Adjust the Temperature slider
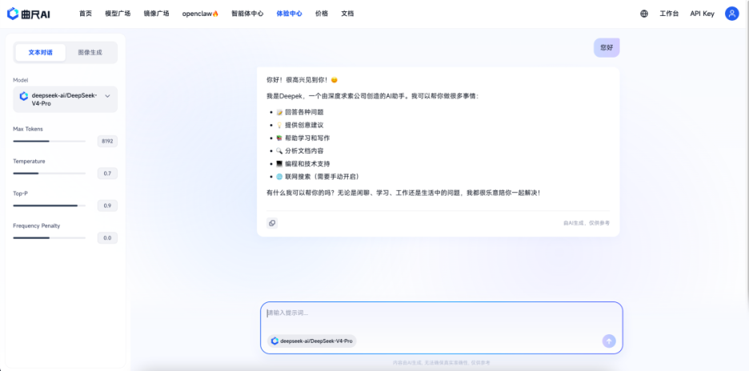 pyautogui.click(x=49, y=174)
